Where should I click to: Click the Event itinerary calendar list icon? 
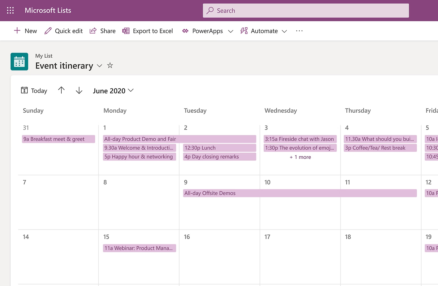pyautogui.click(x=19, y=62)
